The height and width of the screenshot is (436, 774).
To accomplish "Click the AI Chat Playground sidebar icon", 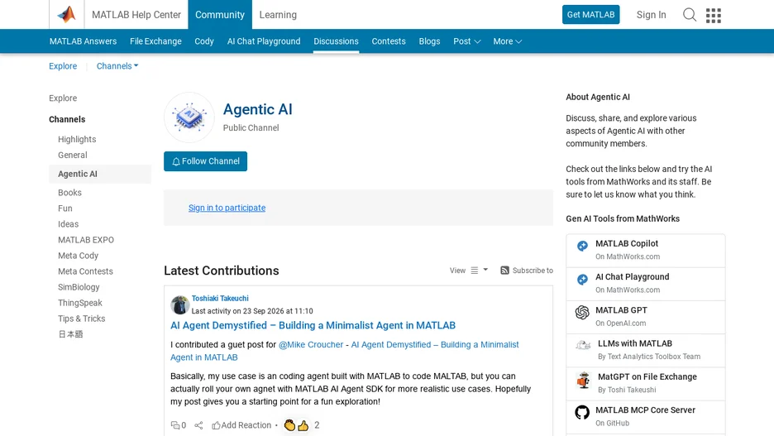I will 582,280.
